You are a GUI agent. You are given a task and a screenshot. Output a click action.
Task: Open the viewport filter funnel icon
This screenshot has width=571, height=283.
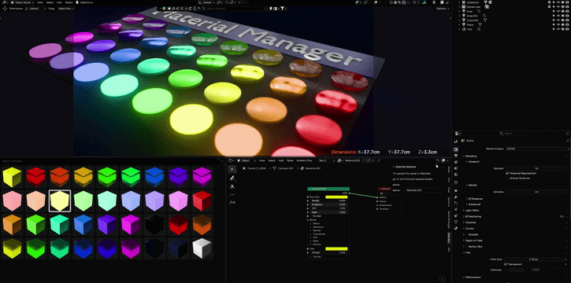282,8
